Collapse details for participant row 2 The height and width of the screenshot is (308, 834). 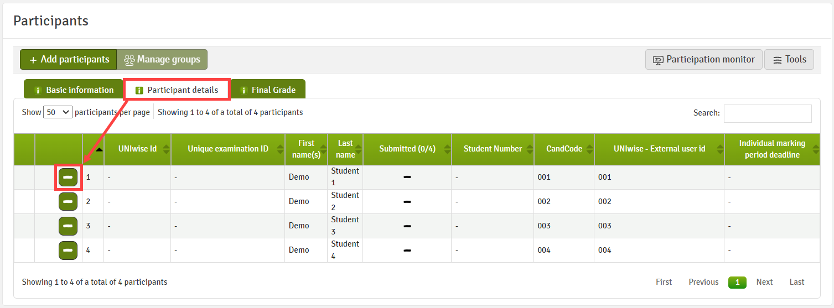[68, 202]
